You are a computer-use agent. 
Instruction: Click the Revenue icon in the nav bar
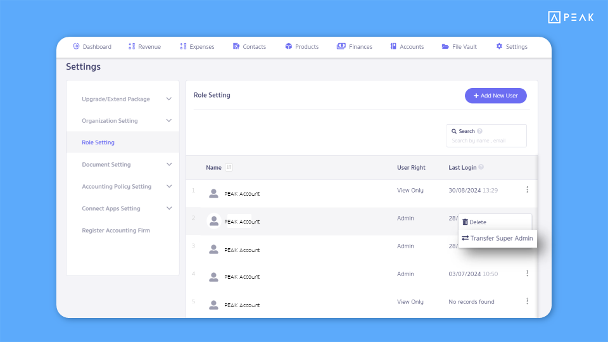coord(132,46)
